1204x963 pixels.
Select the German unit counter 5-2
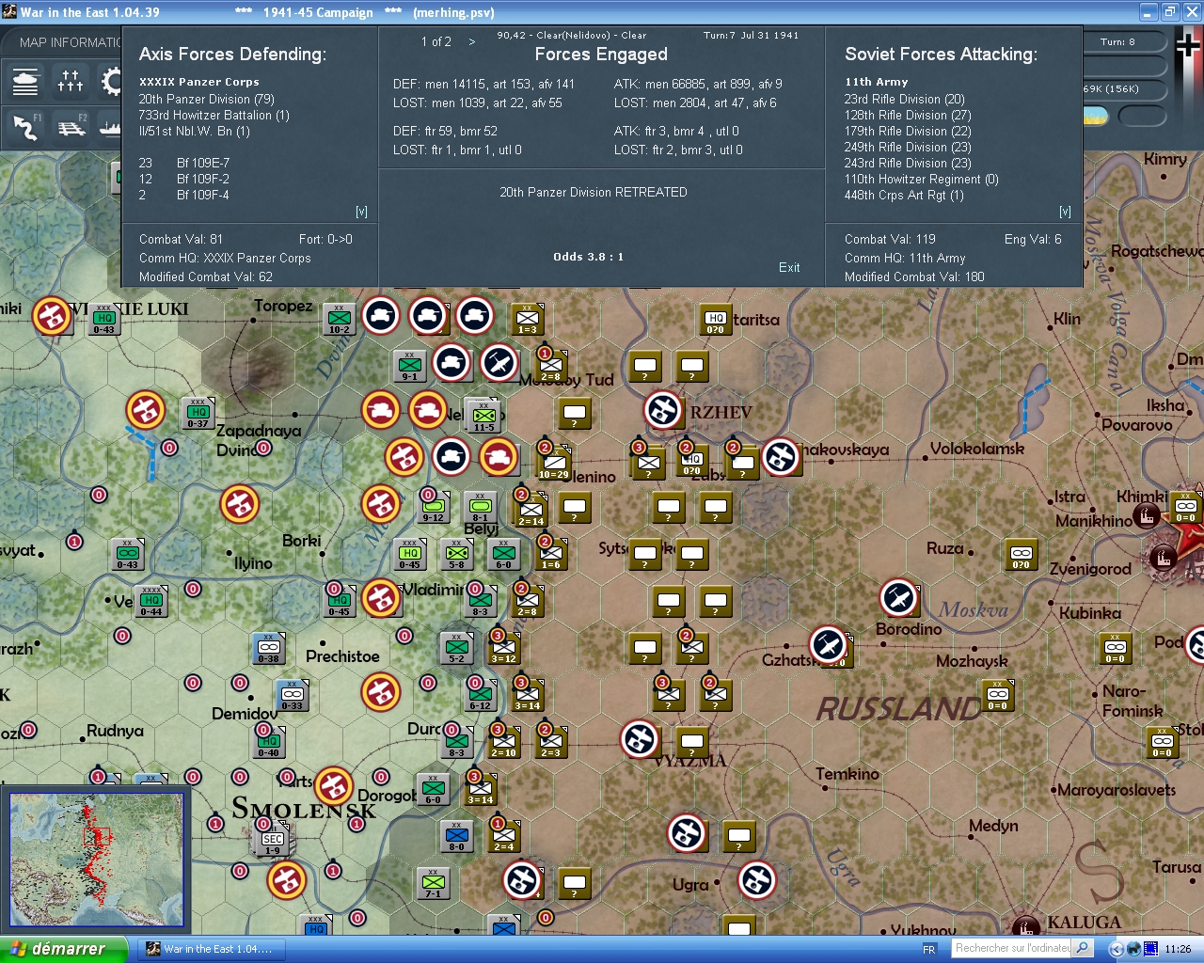pos(456,648)
